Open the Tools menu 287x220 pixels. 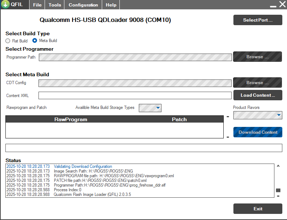[55, 5]
